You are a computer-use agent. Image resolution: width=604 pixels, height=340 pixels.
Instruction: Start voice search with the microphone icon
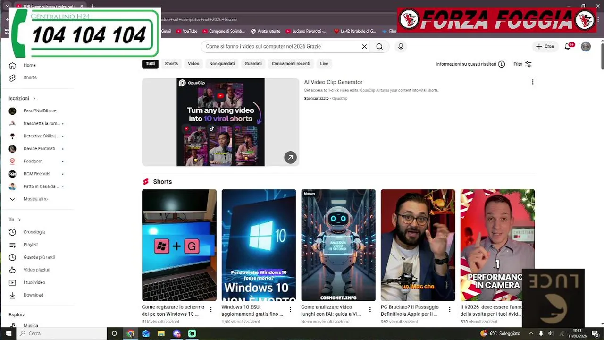click(x=401, y=47)
